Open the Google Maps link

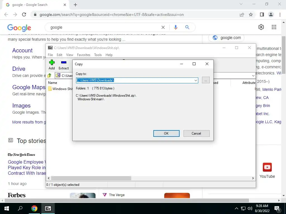click(29, 87)
